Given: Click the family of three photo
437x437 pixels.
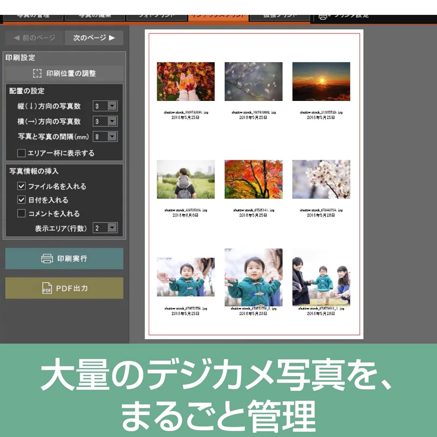Looking at the screenshot, I should (321, 277).
